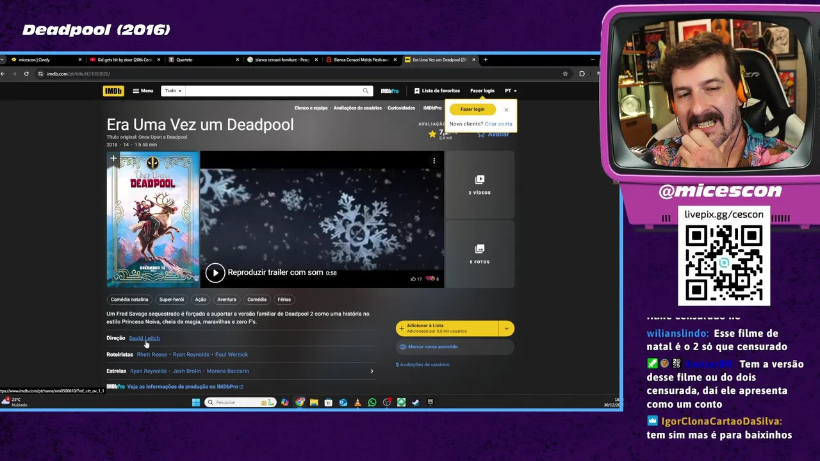Click the IMDb logo

tap(113, 91)
